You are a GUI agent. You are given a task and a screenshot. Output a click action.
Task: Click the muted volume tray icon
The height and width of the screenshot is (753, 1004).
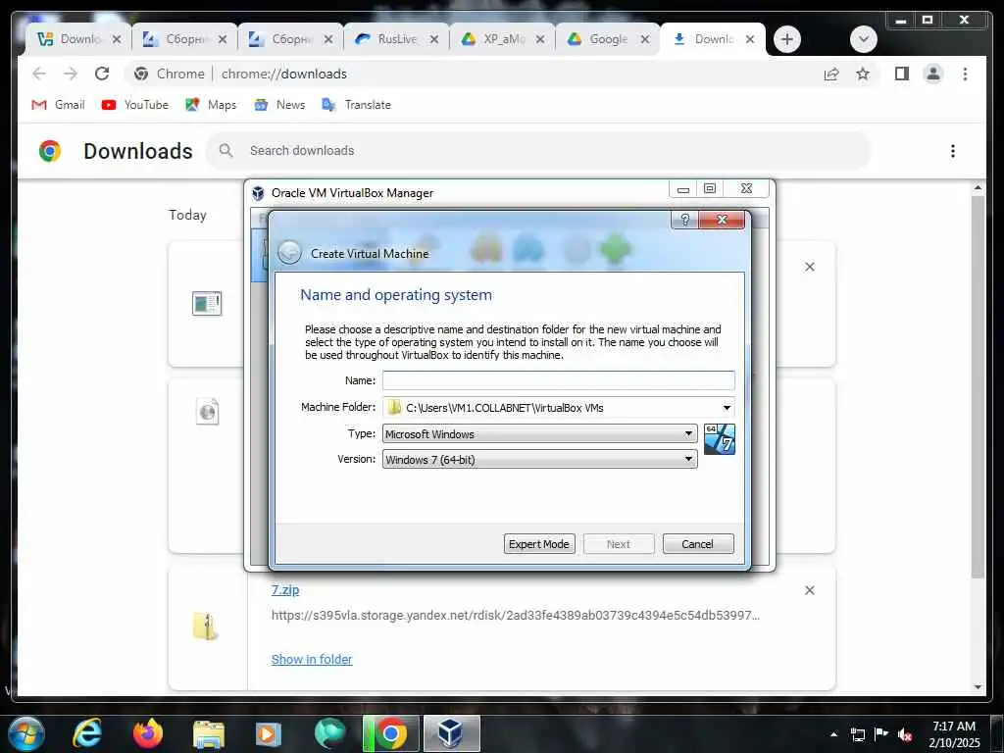click(905, 734)
